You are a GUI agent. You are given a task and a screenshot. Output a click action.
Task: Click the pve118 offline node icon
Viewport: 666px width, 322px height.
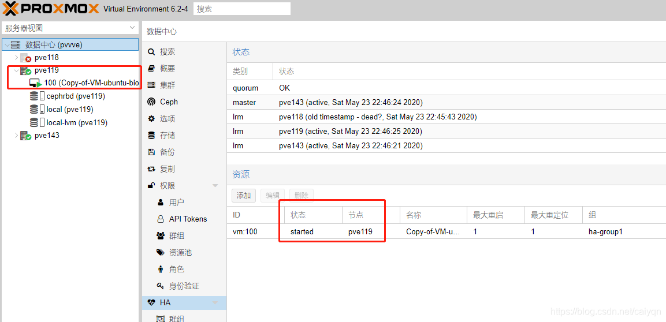click(x=26, y=58)
